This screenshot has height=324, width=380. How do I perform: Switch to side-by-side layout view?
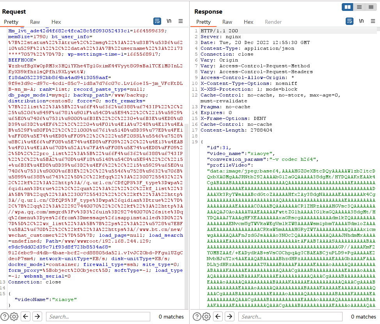[x=347, y=7]
